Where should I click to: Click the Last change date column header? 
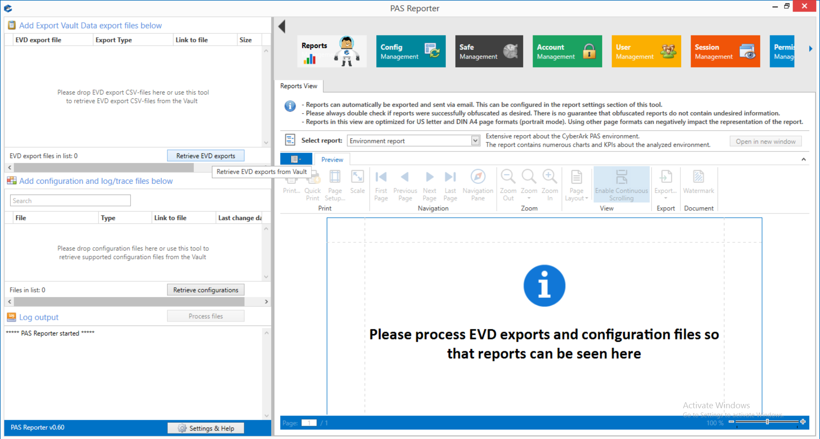(239, 218)
